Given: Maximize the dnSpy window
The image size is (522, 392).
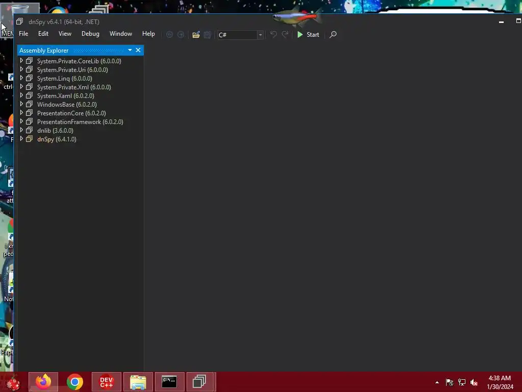Looking at the screenshot, I should (518, 21).
